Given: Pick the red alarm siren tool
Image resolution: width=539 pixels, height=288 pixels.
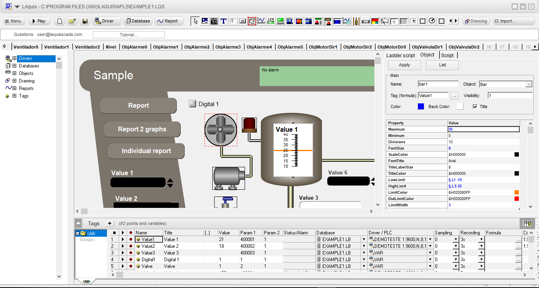Looking at the screenshot, I should [x=318, y=21].
